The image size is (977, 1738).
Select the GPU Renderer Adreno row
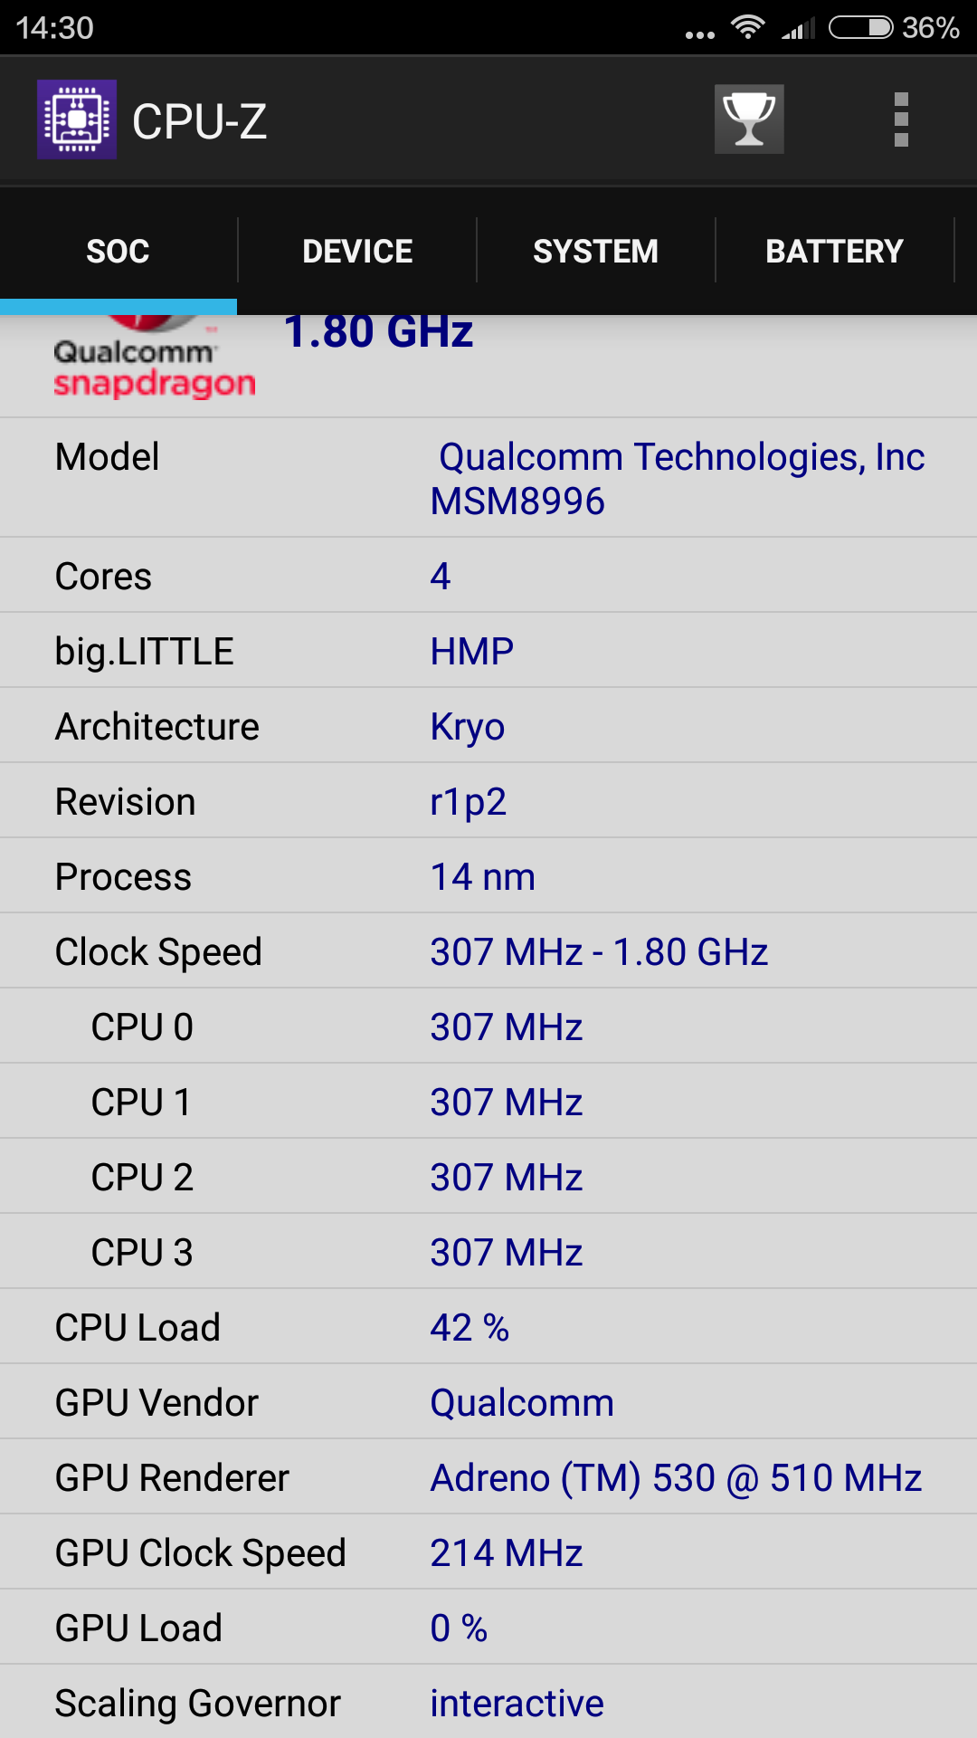488,1477
